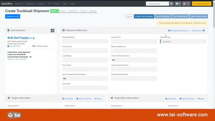The height and width of the screenshot is (121, 215).
Task: Click the Total Due amount link
Action: pyautogui.click(x=16, y=59)
